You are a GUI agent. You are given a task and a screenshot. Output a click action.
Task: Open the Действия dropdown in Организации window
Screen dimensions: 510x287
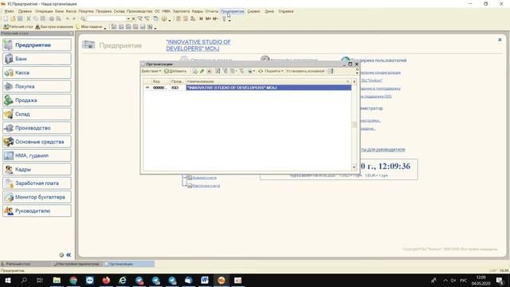151,71
